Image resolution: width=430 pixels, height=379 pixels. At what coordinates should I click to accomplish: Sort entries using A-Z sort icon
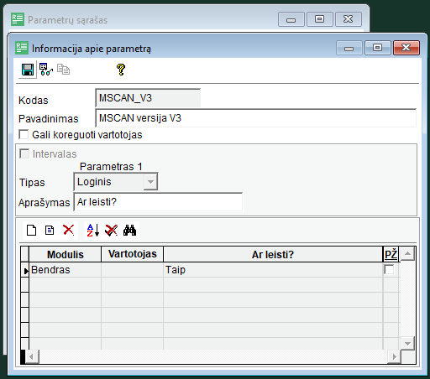93,231
